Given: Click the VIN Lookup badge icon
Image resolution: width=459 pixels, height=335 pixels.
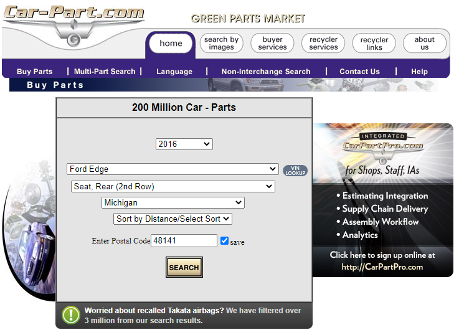Looking at the screenshot, I should click(x=295, y=170).
